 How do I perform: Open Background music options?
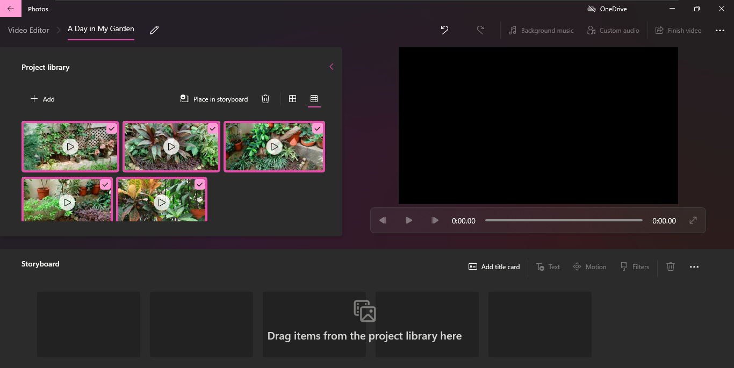pyautogui.click(x=541, y=30)
